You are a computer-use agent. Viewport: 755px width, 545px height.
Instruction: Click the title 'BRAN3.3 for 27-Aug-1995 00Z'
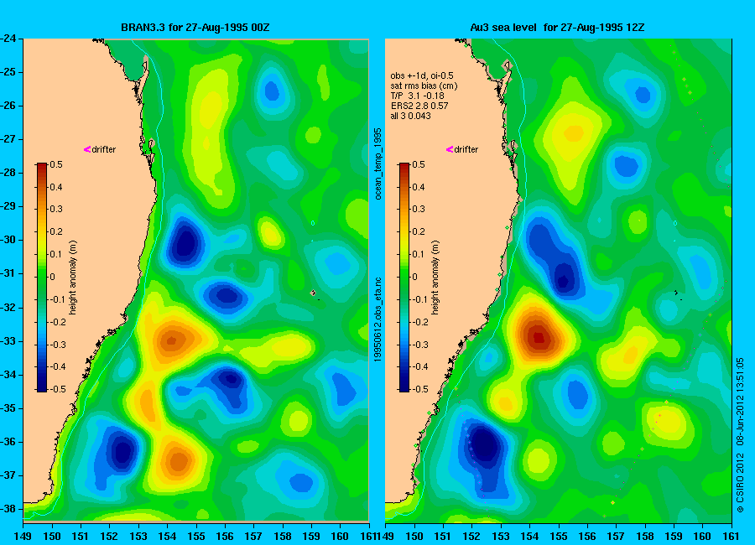coord(195,28)
